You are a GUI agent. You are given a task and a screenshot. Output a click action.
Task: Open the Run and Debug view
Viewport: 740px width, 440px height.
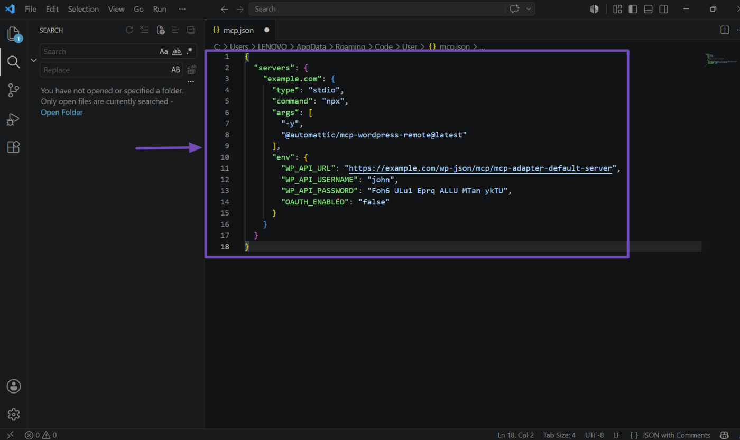pyautogui.click(x=14, y=119)
